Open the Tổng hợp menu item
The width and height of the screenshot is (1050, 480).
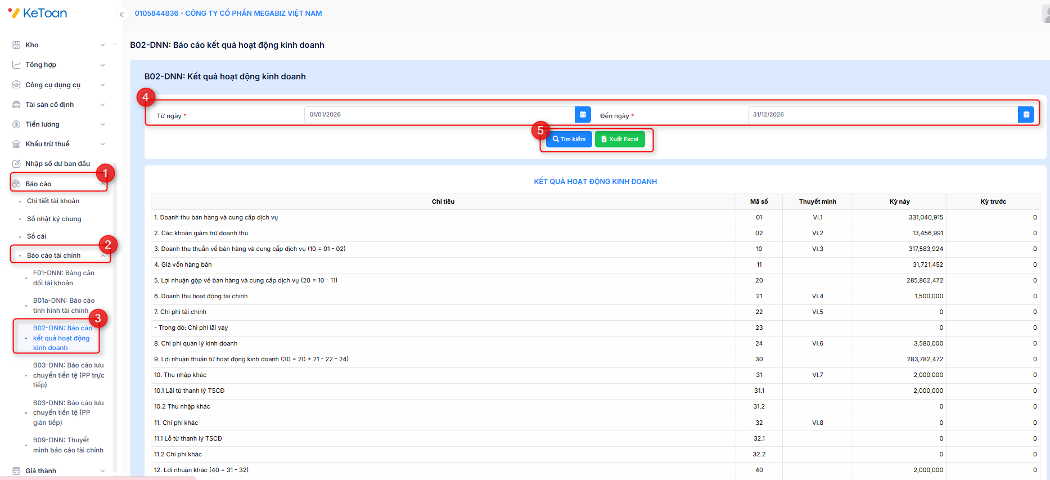coord(40,65)
